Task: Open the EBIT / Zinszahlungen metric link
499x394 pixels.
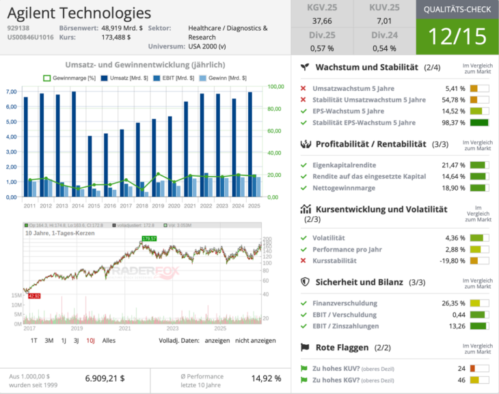Action: (x=346, y=326)
